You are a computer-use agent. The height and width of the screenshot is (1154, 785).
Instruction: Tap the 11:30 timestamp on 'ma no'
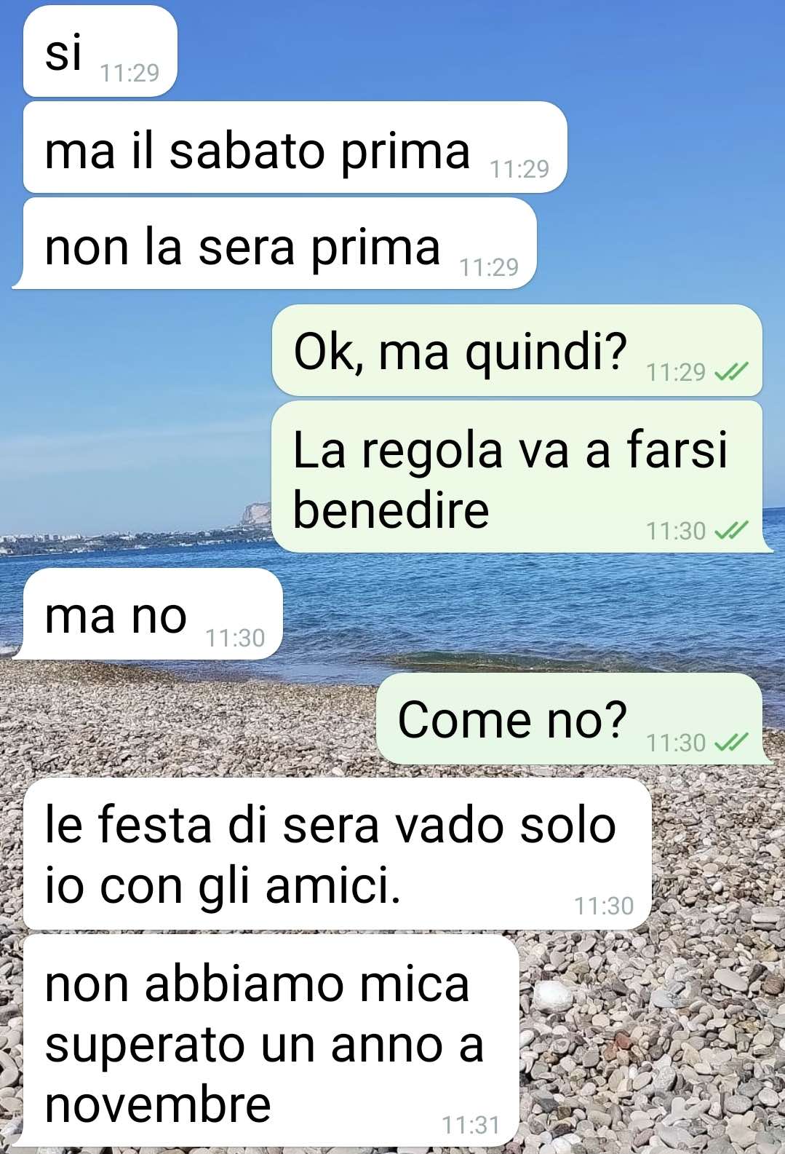235,638
